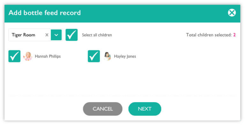Close the Add bottle feed record dialog
Screen dimensions: 245x125
pos(232,13)
